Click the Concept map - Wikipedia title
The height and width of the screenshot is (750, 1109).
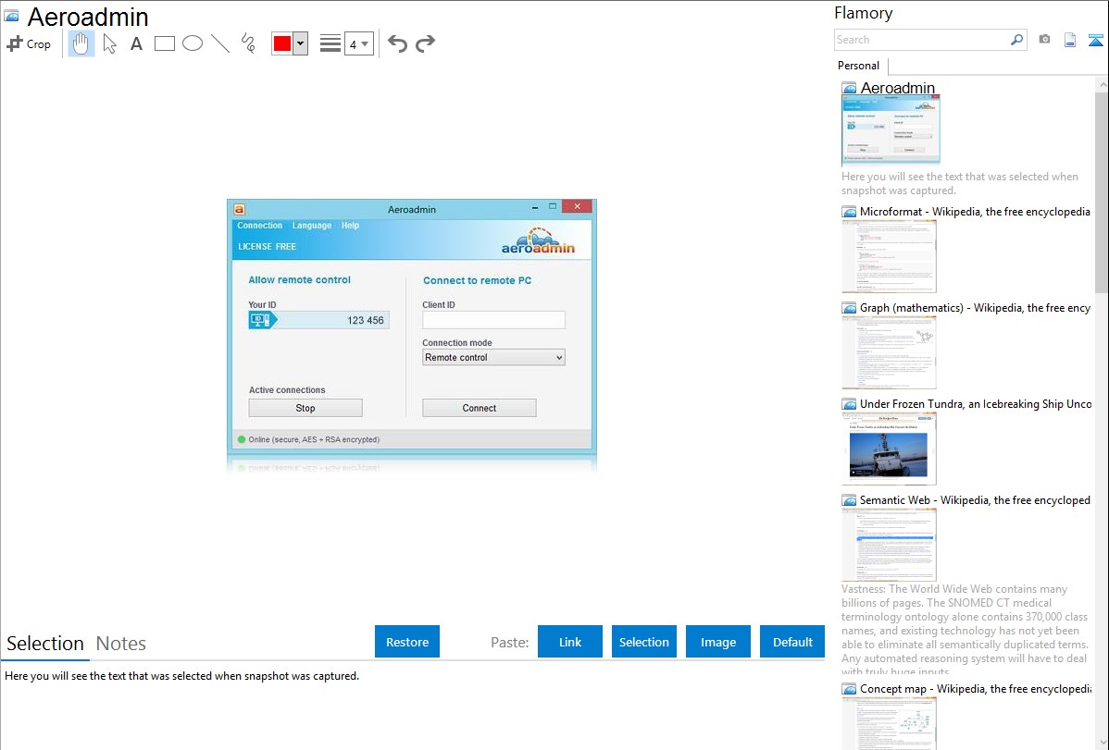click(976, 689)
